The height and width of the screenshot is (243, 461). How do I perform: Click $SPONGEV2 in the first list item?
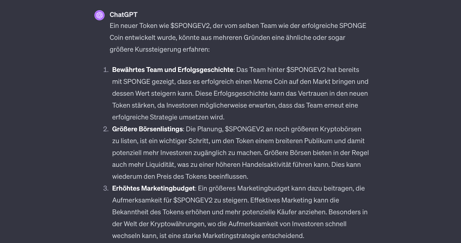coord(306,70)
